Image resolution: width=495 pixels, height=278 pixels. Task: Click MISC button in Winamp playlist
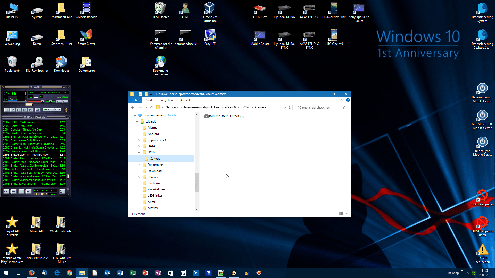coord(29,191)
